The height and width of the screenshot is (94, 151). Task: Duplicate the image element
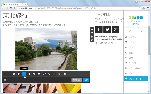click(92, 40)
